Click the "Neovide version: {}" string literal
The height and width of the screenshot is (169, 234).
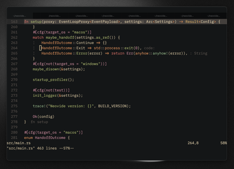pos(71,106)
